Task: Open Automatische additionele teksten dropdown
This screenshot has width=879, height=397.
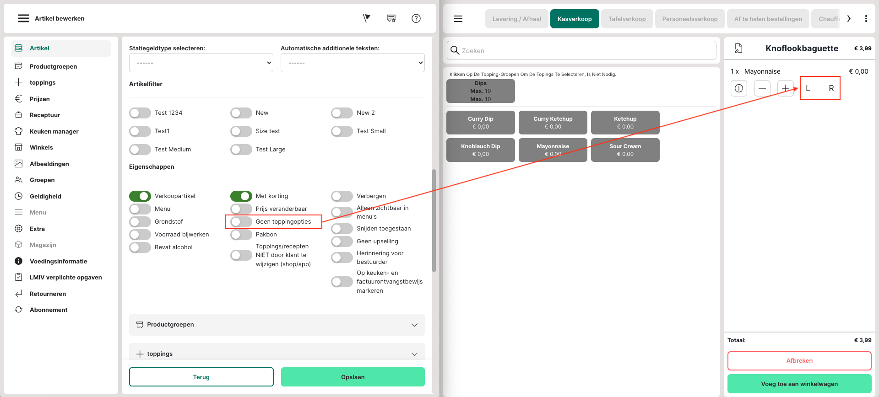Action: (x=353, y=63)
